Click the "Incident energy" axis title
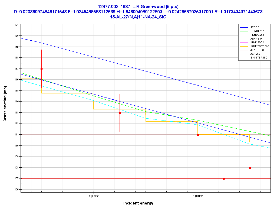Image resolution: width=277 pixels, height=208 pixels. pyautogui.click(x=138, y=203)
